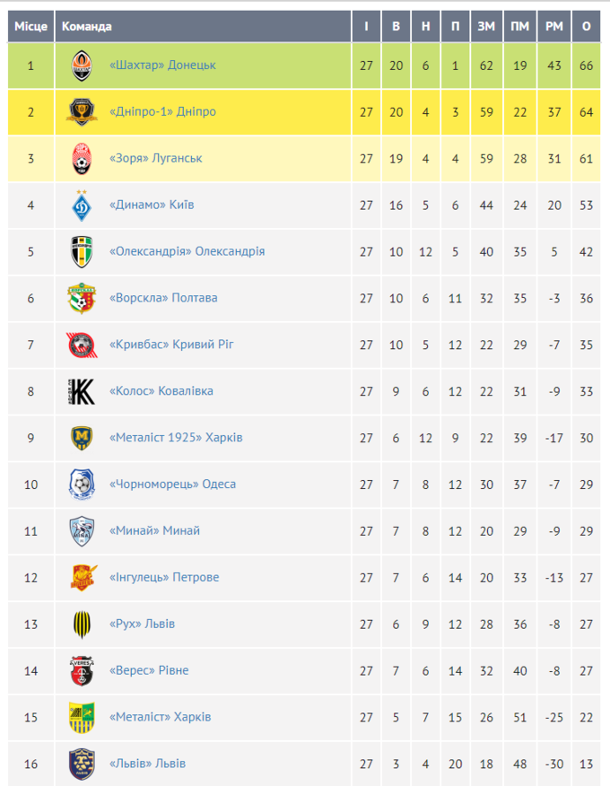
Task: Open the «Верес» Рівне team link
Action: click(148, 671)
